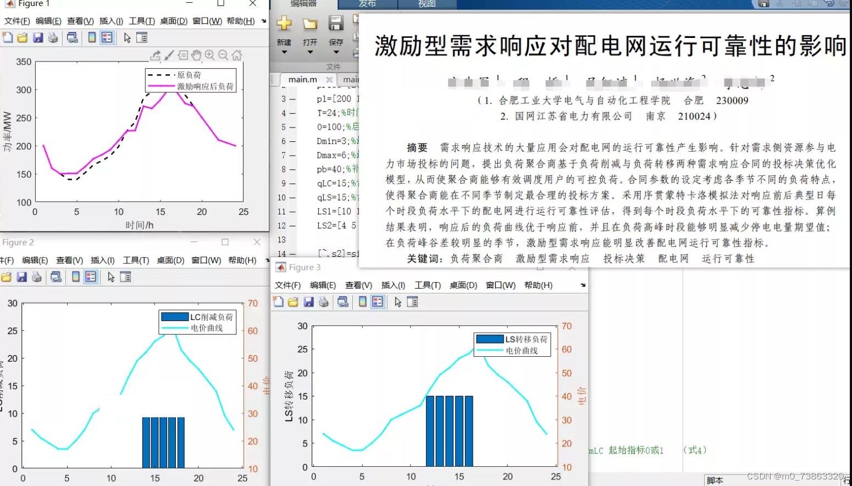The image size is (852, 486).
Task: Toggle Insert Colorbar in Figure 2 toolbar
Action: (76, 277)
